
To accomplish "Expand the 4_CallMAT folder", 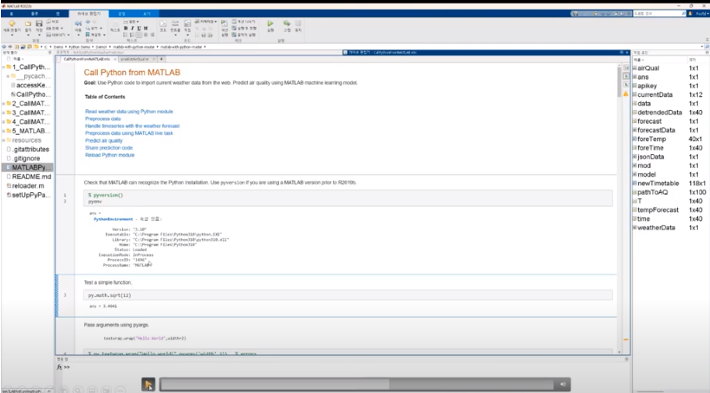I will click(3, 122).
